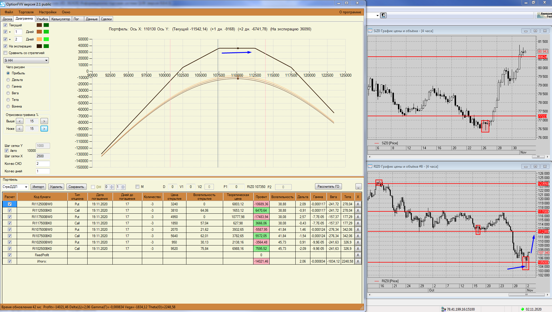This screenshot has width=552, height=312.
Task: Increment the second DH spinner value
Action: click(x=123, y=186)
